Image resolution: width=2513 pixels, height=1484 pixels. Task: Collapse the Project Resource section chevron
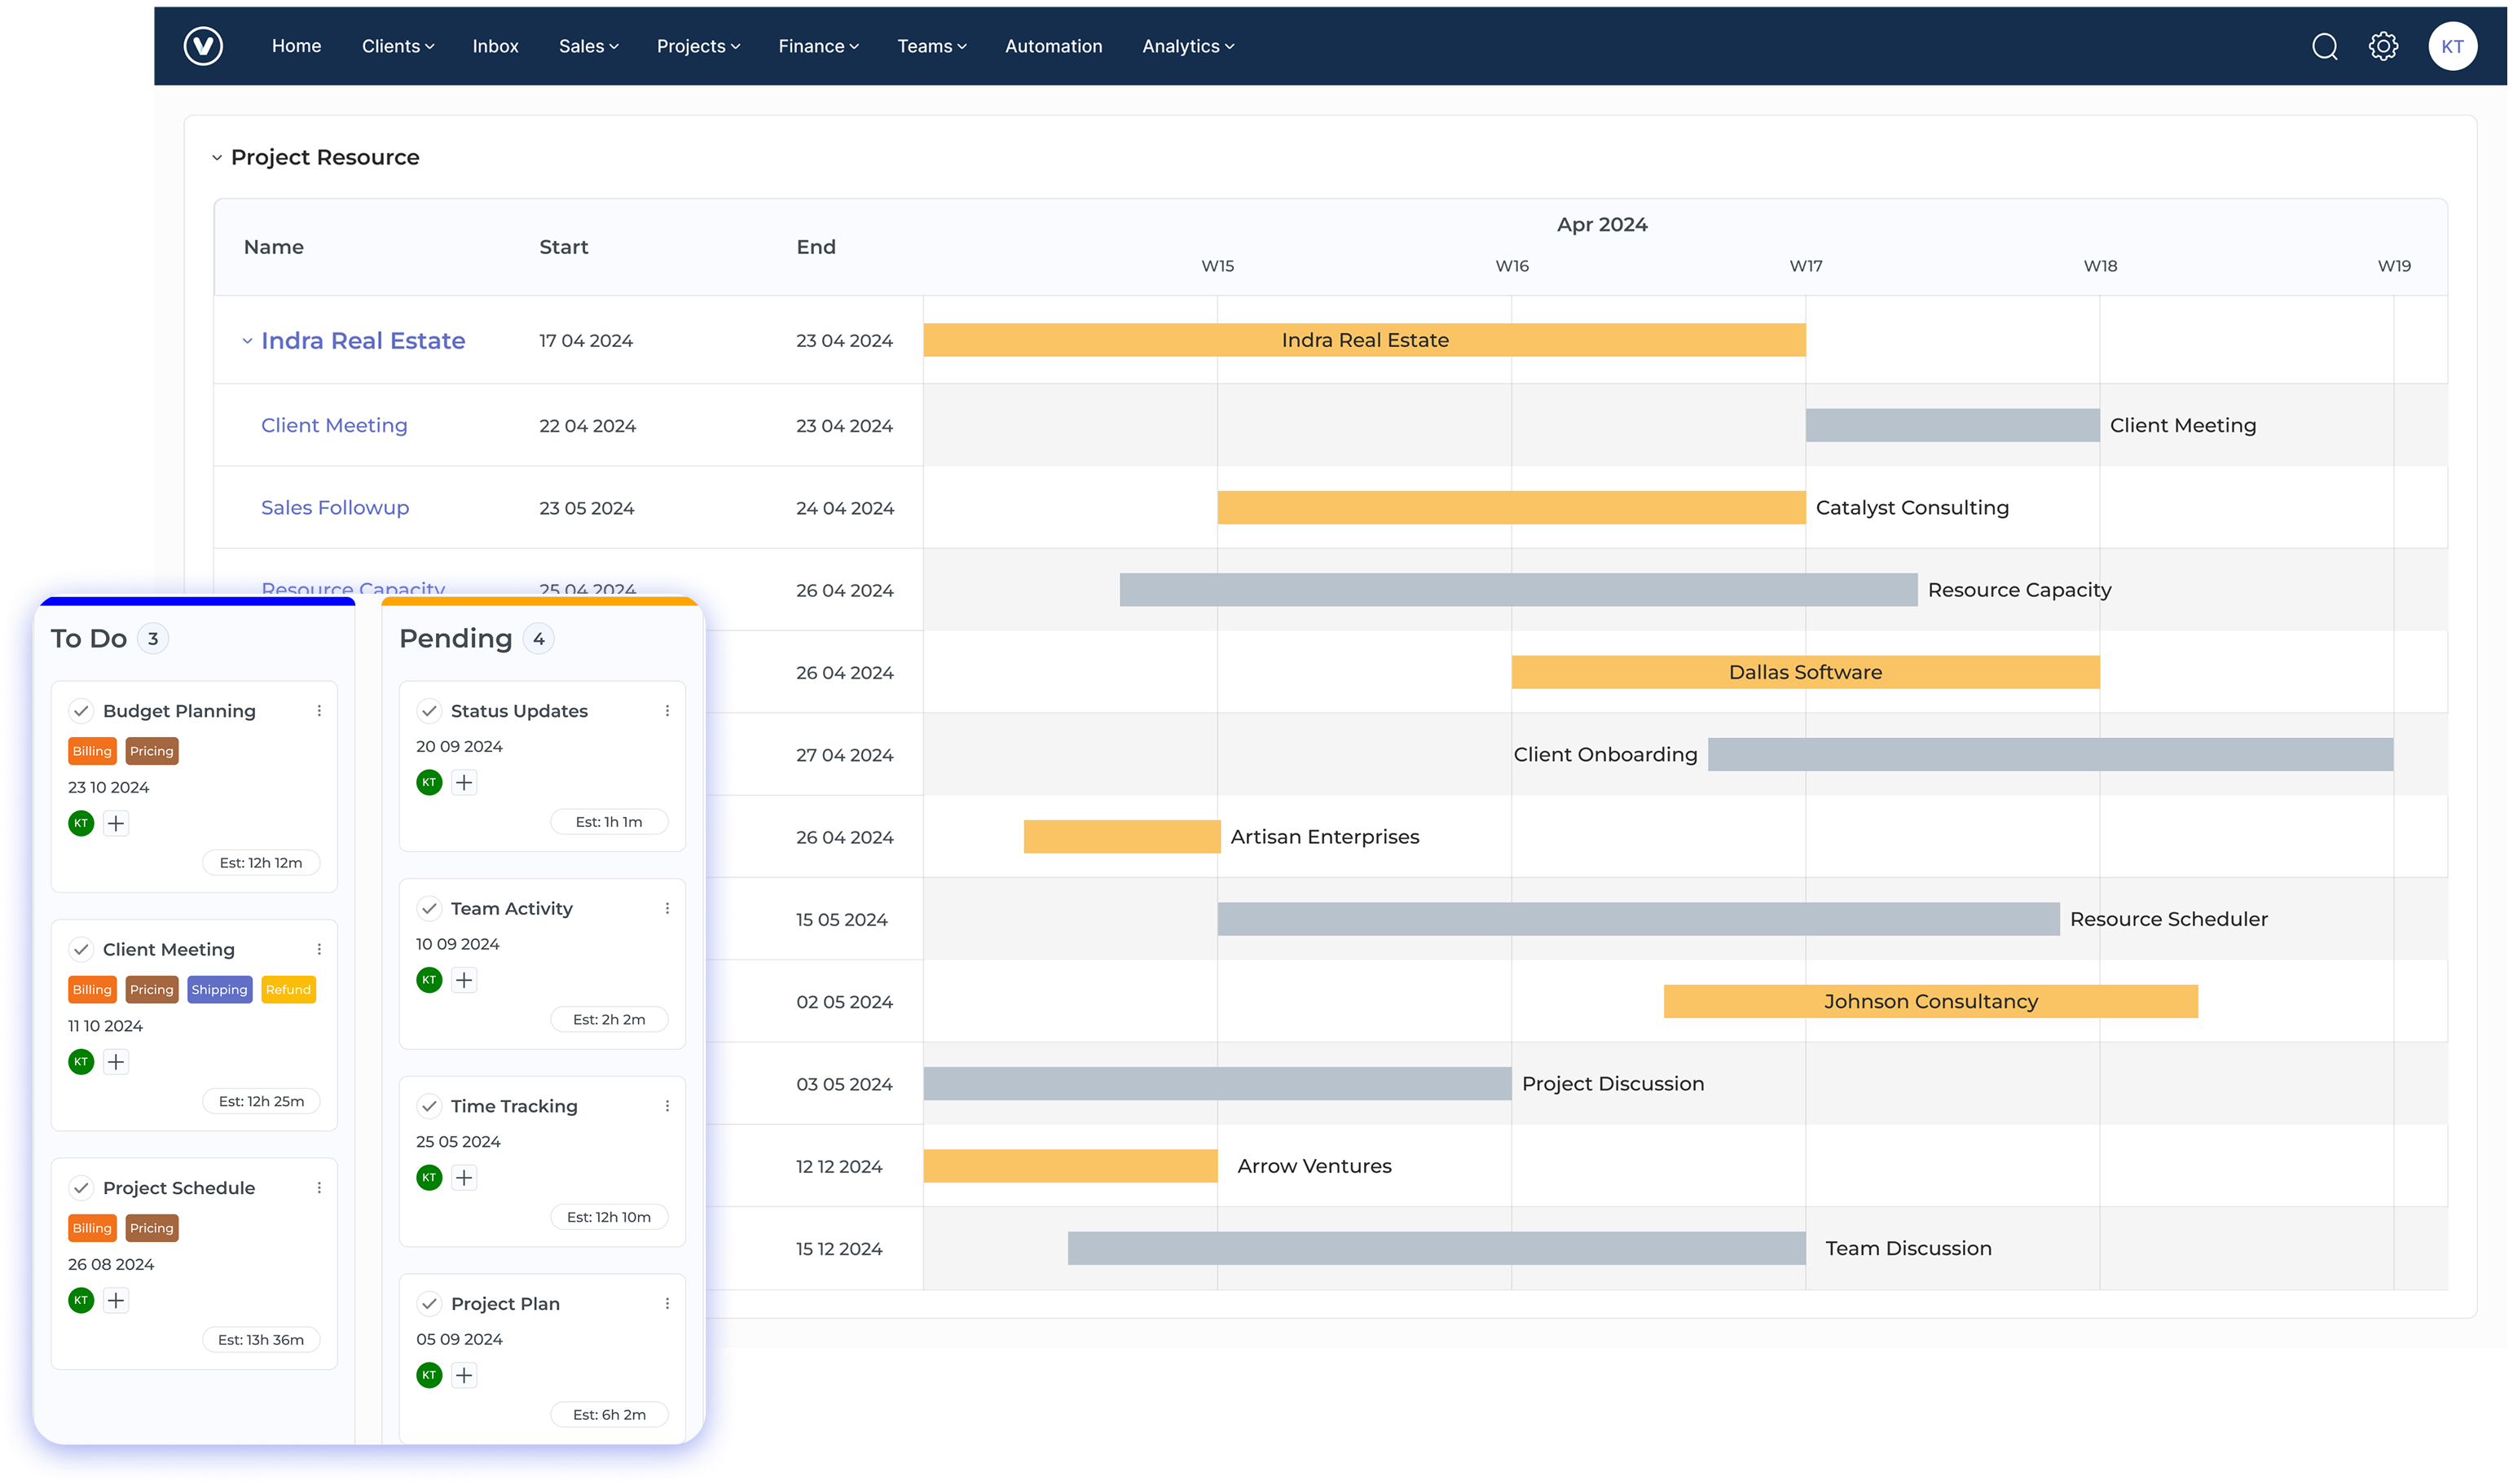(216, 158)
